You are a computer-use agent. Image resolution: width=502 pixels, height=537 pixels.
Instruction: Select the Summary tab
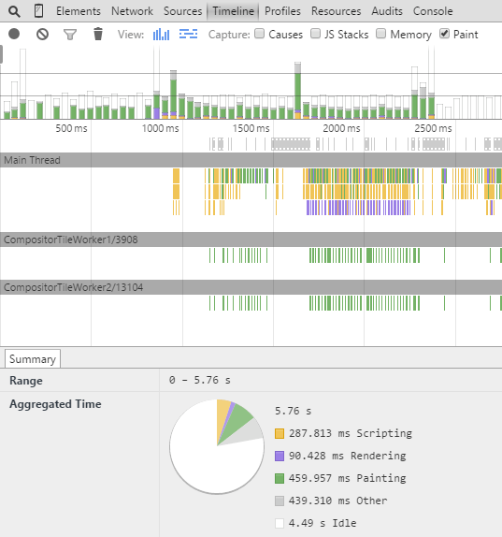[x=33, y=359]
